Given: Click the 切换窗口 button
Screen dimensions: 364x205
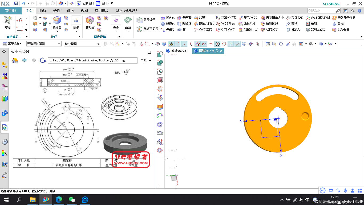Looking at the screenshot, I should pos(86,3).
